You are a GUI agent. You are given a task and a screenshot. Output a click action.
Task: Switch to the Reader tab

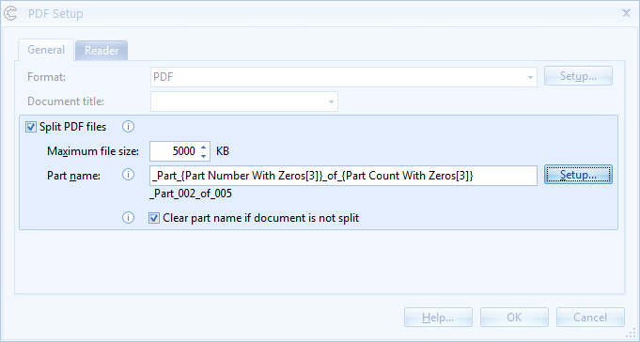tap(101, 51)
